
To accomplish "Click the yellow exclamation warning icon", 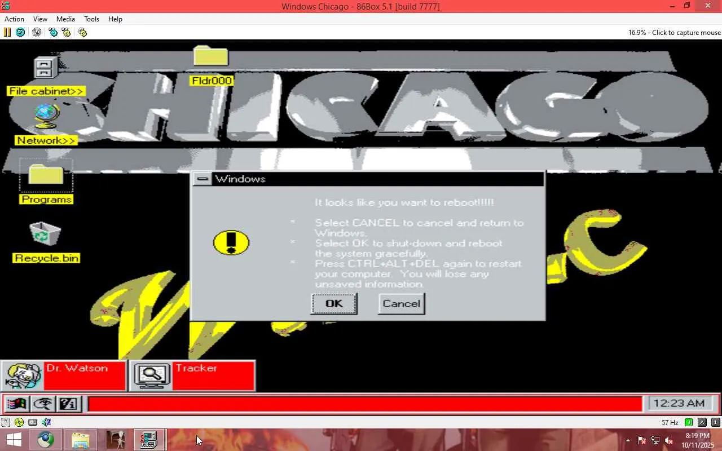I will click(x=231, y=242).
